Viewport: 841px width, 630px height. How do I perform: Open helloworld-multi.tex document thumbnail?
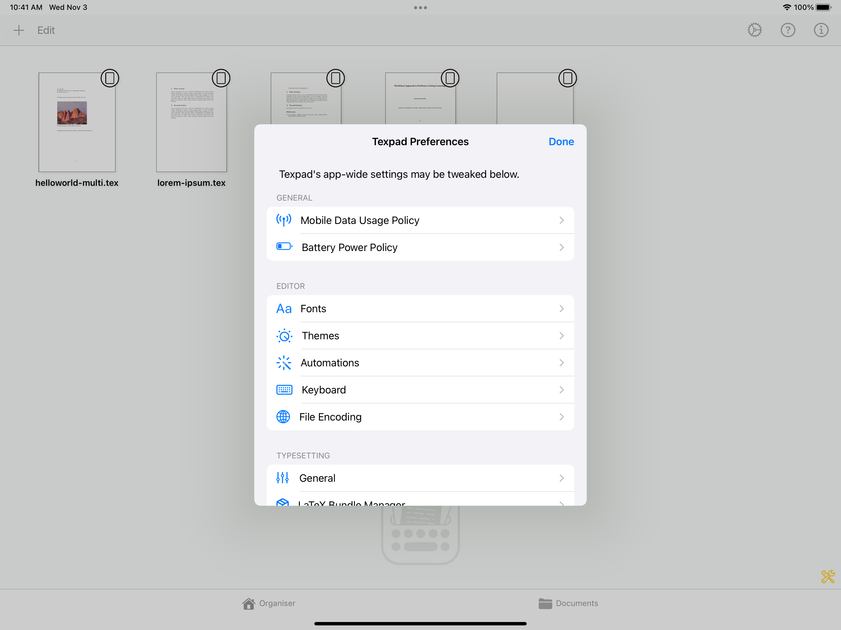pyautogui.click(x=77, y=122)
